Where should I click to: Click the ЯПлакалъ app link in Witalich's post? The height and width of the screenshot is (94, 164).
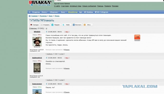[67, 50]
